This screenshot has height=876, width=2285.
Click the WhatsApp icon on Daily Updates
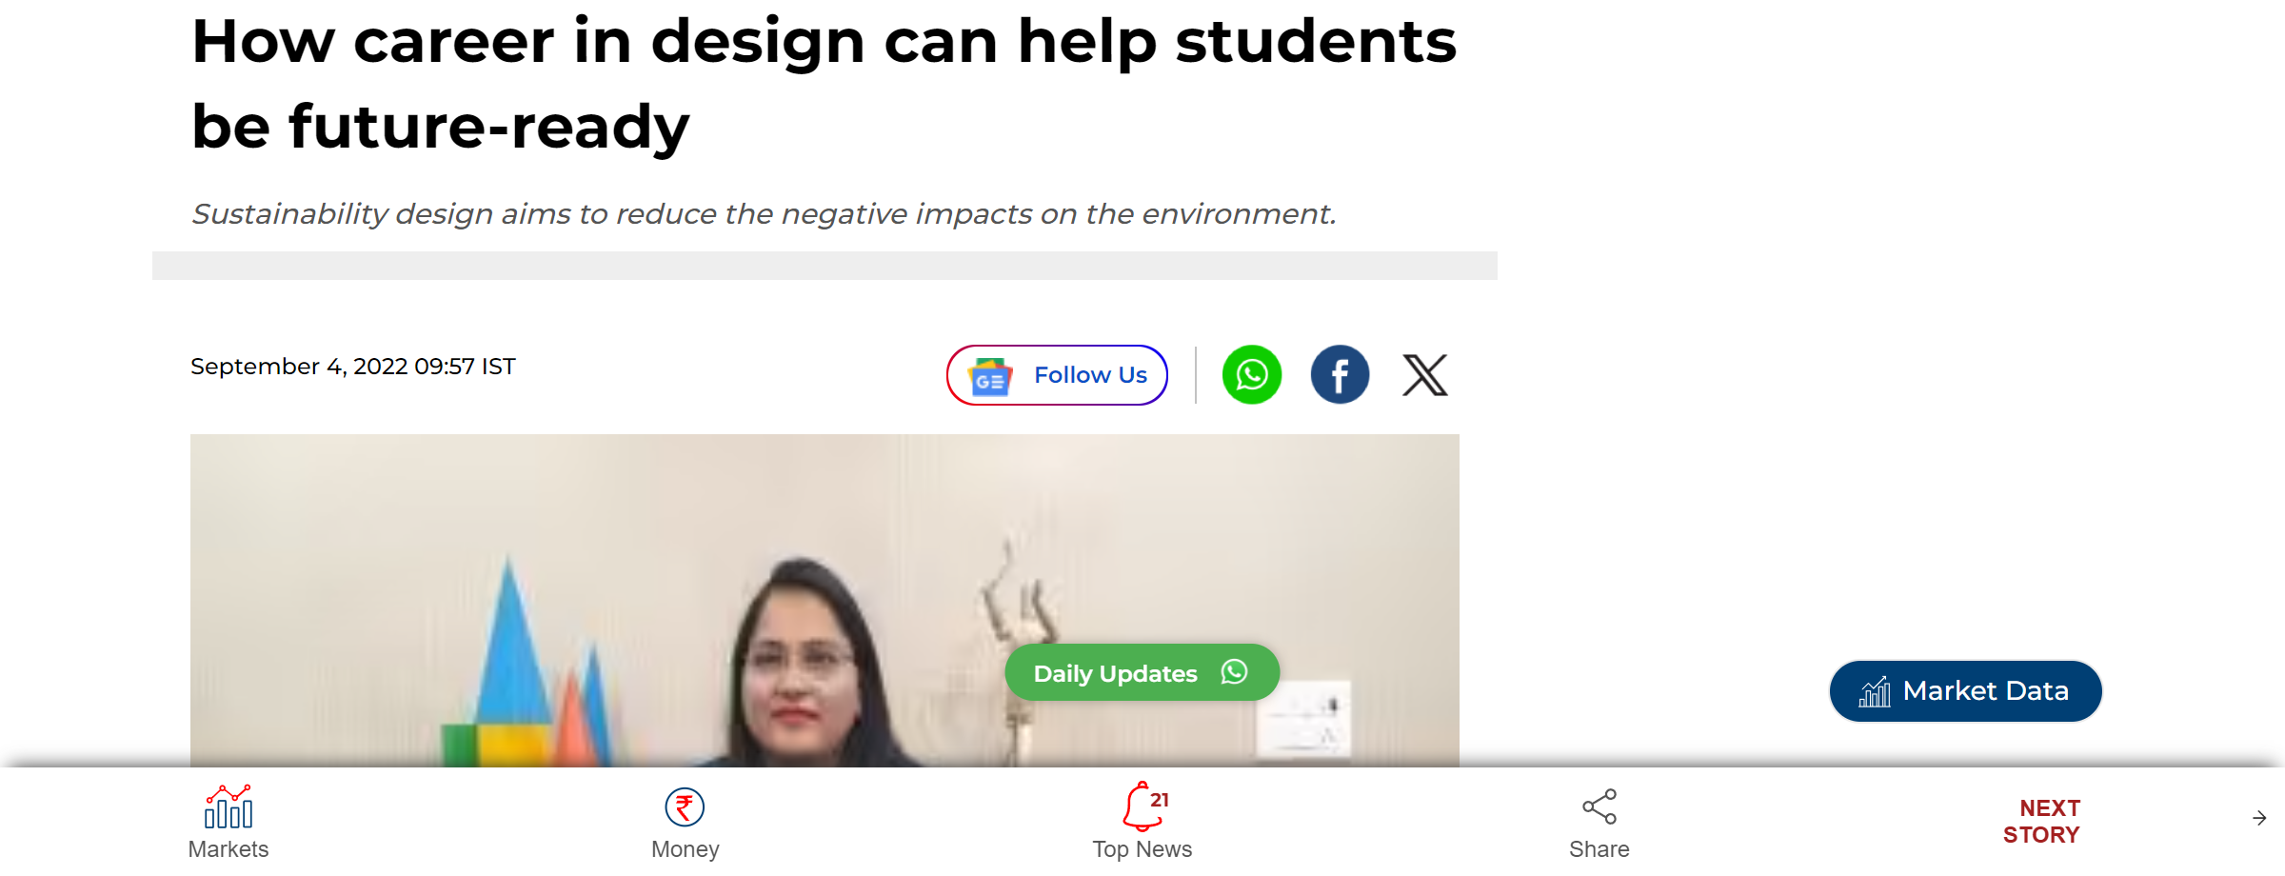(1234, 672)
